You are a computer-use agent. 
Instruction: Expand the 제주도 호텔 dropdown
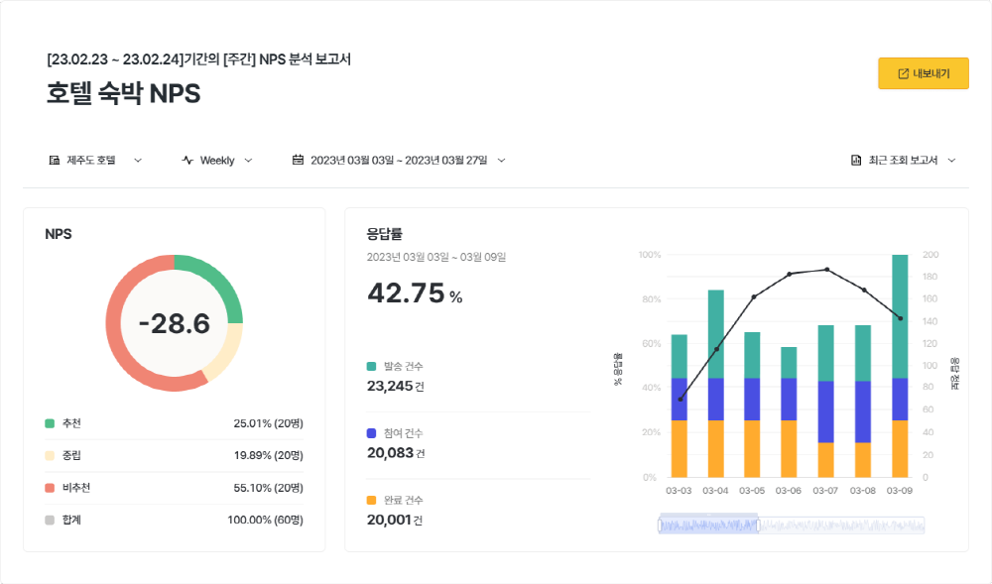137,160
